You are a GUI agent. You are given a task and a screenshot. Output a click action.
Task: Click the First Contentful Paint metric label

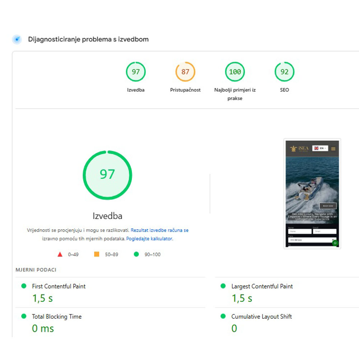pyautogui.click(x=59, y=286)
